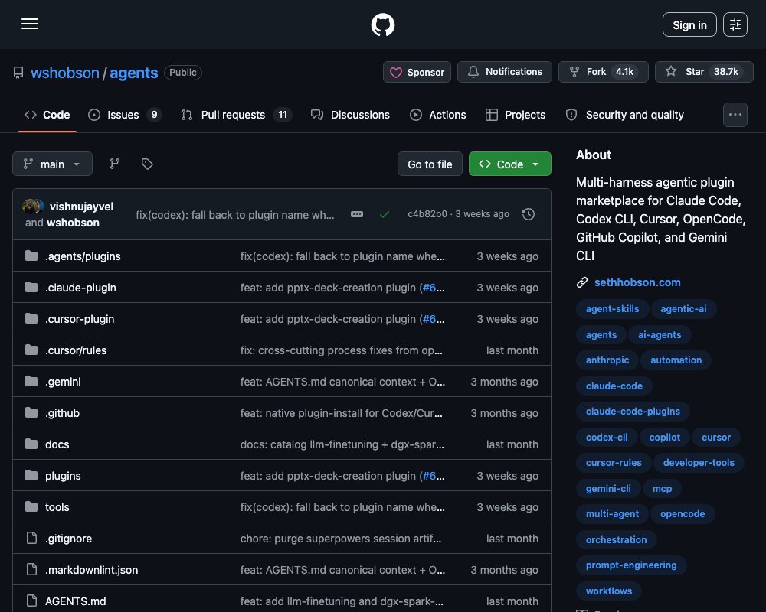Viewport: 766px width, 612px height.
Task: Select the orchestration topic tag
Action: [616, 540]
